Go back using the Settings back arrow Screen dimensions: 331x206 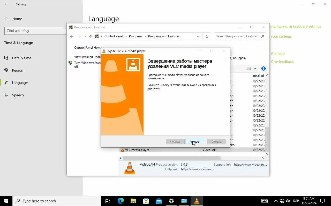point(6,4)
